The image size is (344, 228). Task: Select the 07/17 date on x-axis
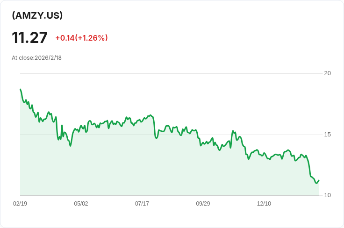142,204
